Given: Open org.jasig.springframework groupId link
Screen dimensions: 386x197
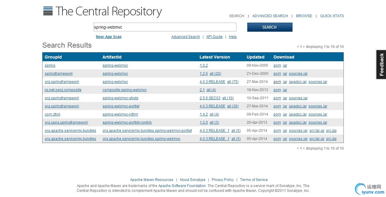Looking at the screenshot, I should 66,122.
